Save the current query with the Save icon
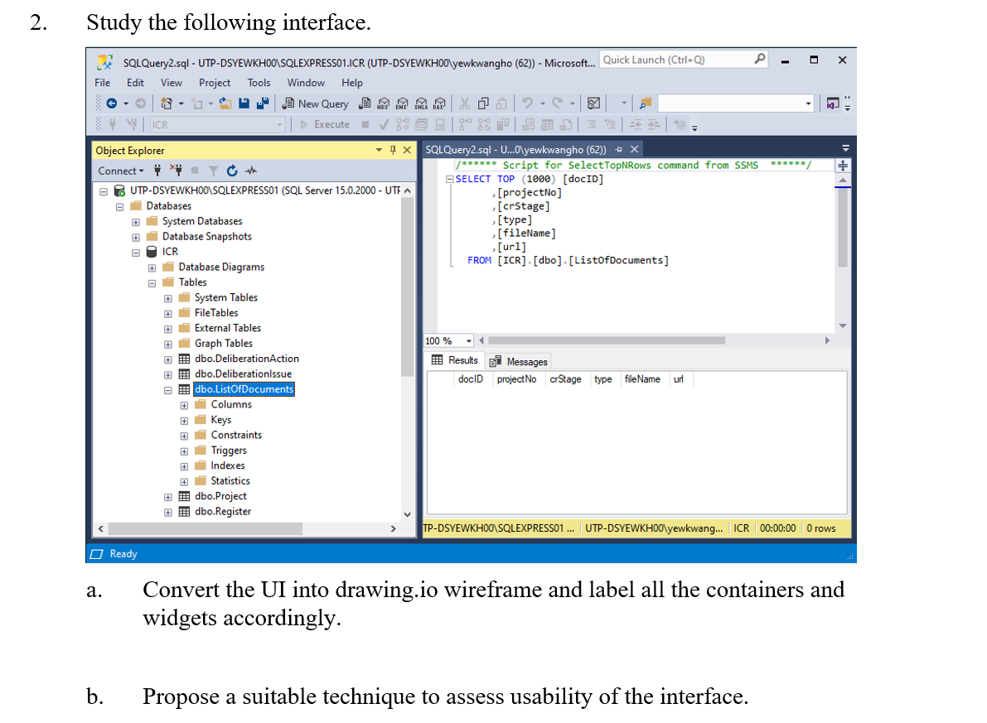Screen dimensions: 987x723 (244, 104)
